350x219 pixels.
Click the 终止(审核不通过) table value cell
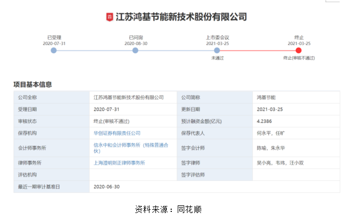click(x=133, y=121)
